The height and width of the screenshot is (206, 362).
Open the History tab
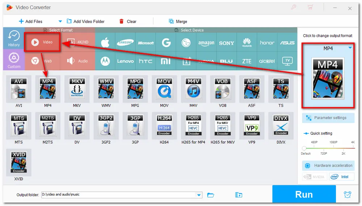pyautogui.click(x=14, y=38)
